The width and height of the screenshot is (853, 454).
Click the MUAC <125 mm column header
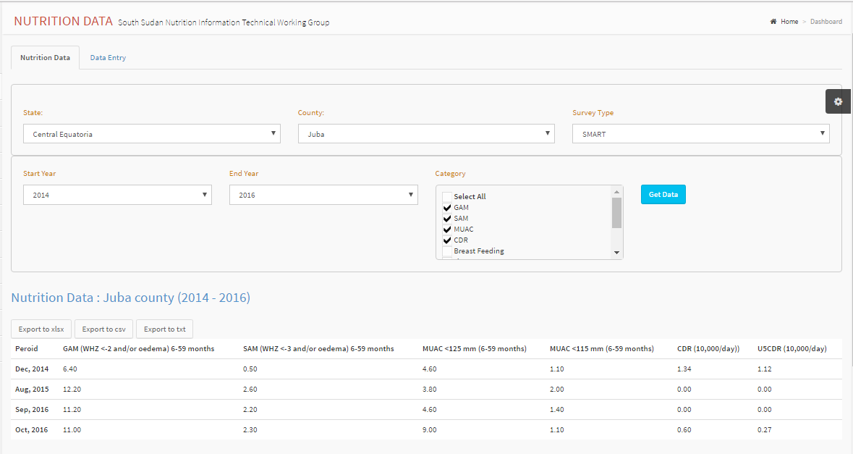pos(475,348)
